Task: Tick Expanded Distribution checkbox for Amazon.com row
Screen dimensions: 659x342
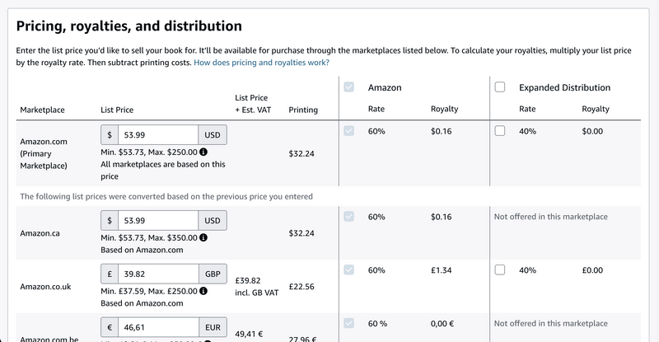Action: tap(500, 131)
